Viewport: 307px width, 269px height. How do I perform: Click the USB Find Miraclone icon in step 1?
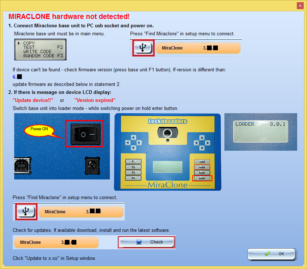point(143,48)
